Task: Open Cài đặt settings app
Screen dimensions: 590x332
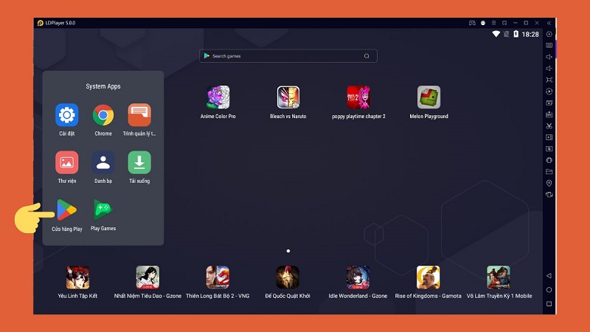Action: (66, 115)
